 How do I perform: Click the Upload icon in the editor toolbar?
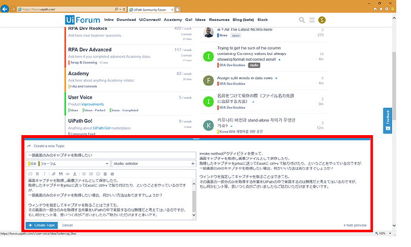74,174
